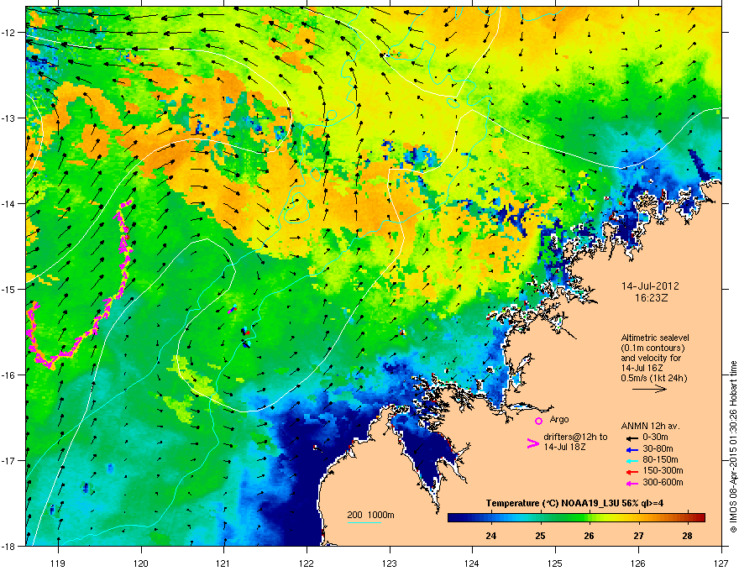
Task: Click the latitude axis label -14
Action: pos(9,203)
